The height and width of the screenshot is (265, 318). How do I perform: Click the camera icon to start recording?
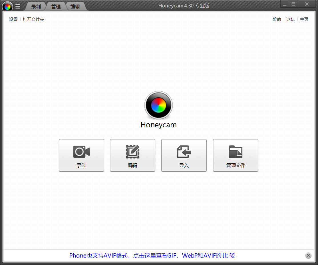[x=81, y=152]
